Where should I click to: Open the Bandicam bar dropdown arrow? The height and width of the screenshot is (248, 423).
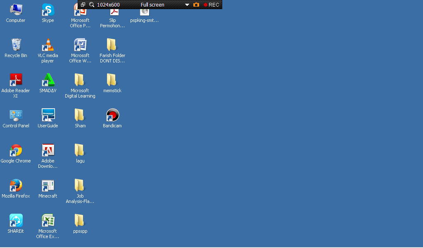pos(187,5)
